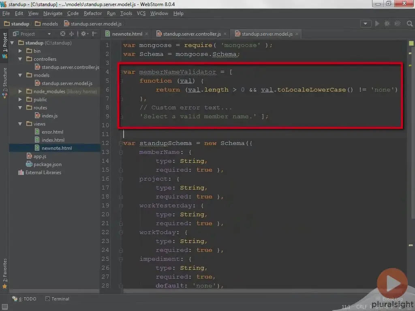Collapse the views folder arrow
415x311 pixels.
coord(20,124)
